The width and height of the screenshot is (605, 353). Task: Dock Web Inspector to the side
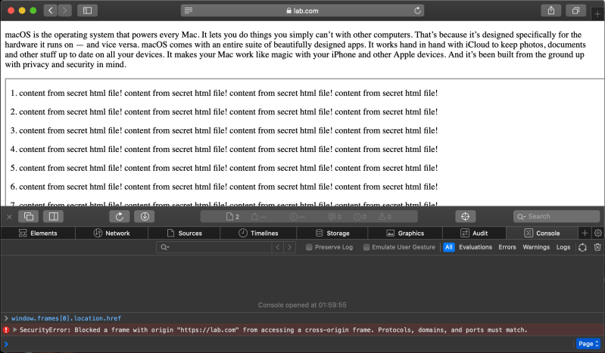[x=54, y=217]
